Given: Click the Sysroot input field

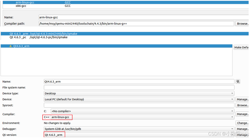Looking at the screenshot, I should (x=139, y=105).
